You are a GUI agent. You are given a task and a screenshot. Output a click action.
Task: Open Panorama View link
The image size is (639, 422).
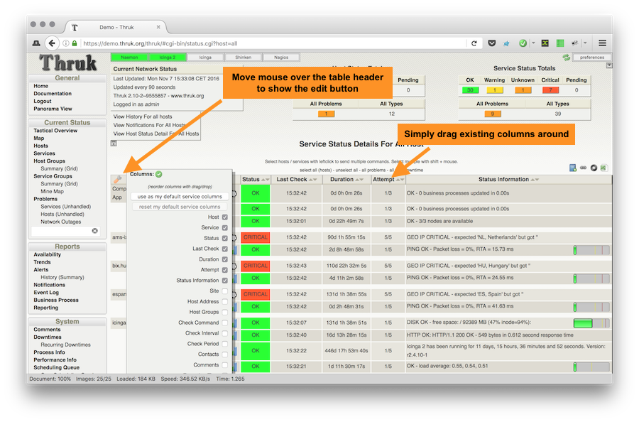click(53, 109)
